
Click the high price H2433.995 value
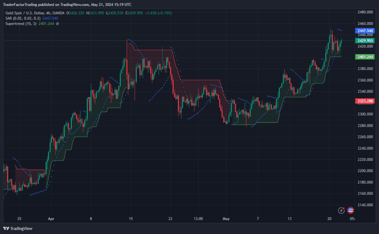[95, 13]
